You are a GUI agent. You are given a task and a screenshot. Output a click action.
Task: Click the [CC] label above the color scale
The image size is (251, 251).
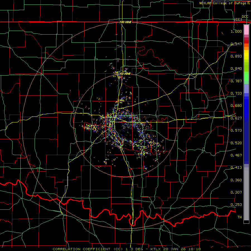click(238, 19)
